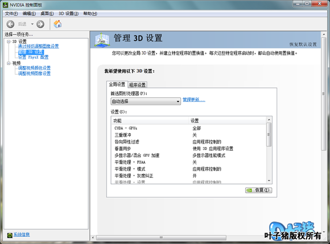Screen dimensions: 330x244
Task: Open the back history dropdown arrow
Action: tap(32, 24)
